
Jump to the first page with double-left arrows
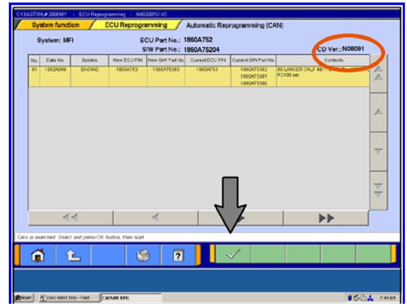click(x=70, y=218)
